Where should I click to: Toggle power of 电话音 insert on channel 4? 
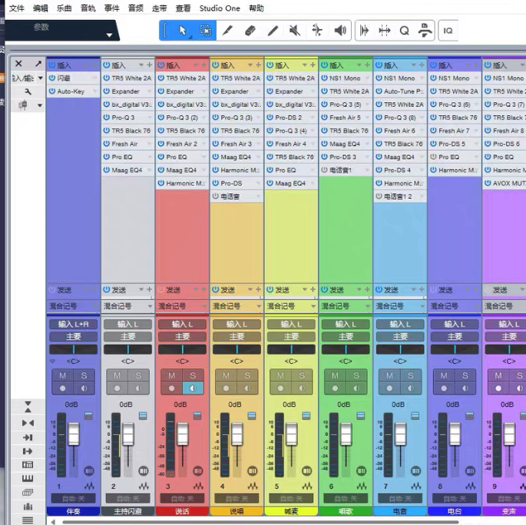coord(215,196)
